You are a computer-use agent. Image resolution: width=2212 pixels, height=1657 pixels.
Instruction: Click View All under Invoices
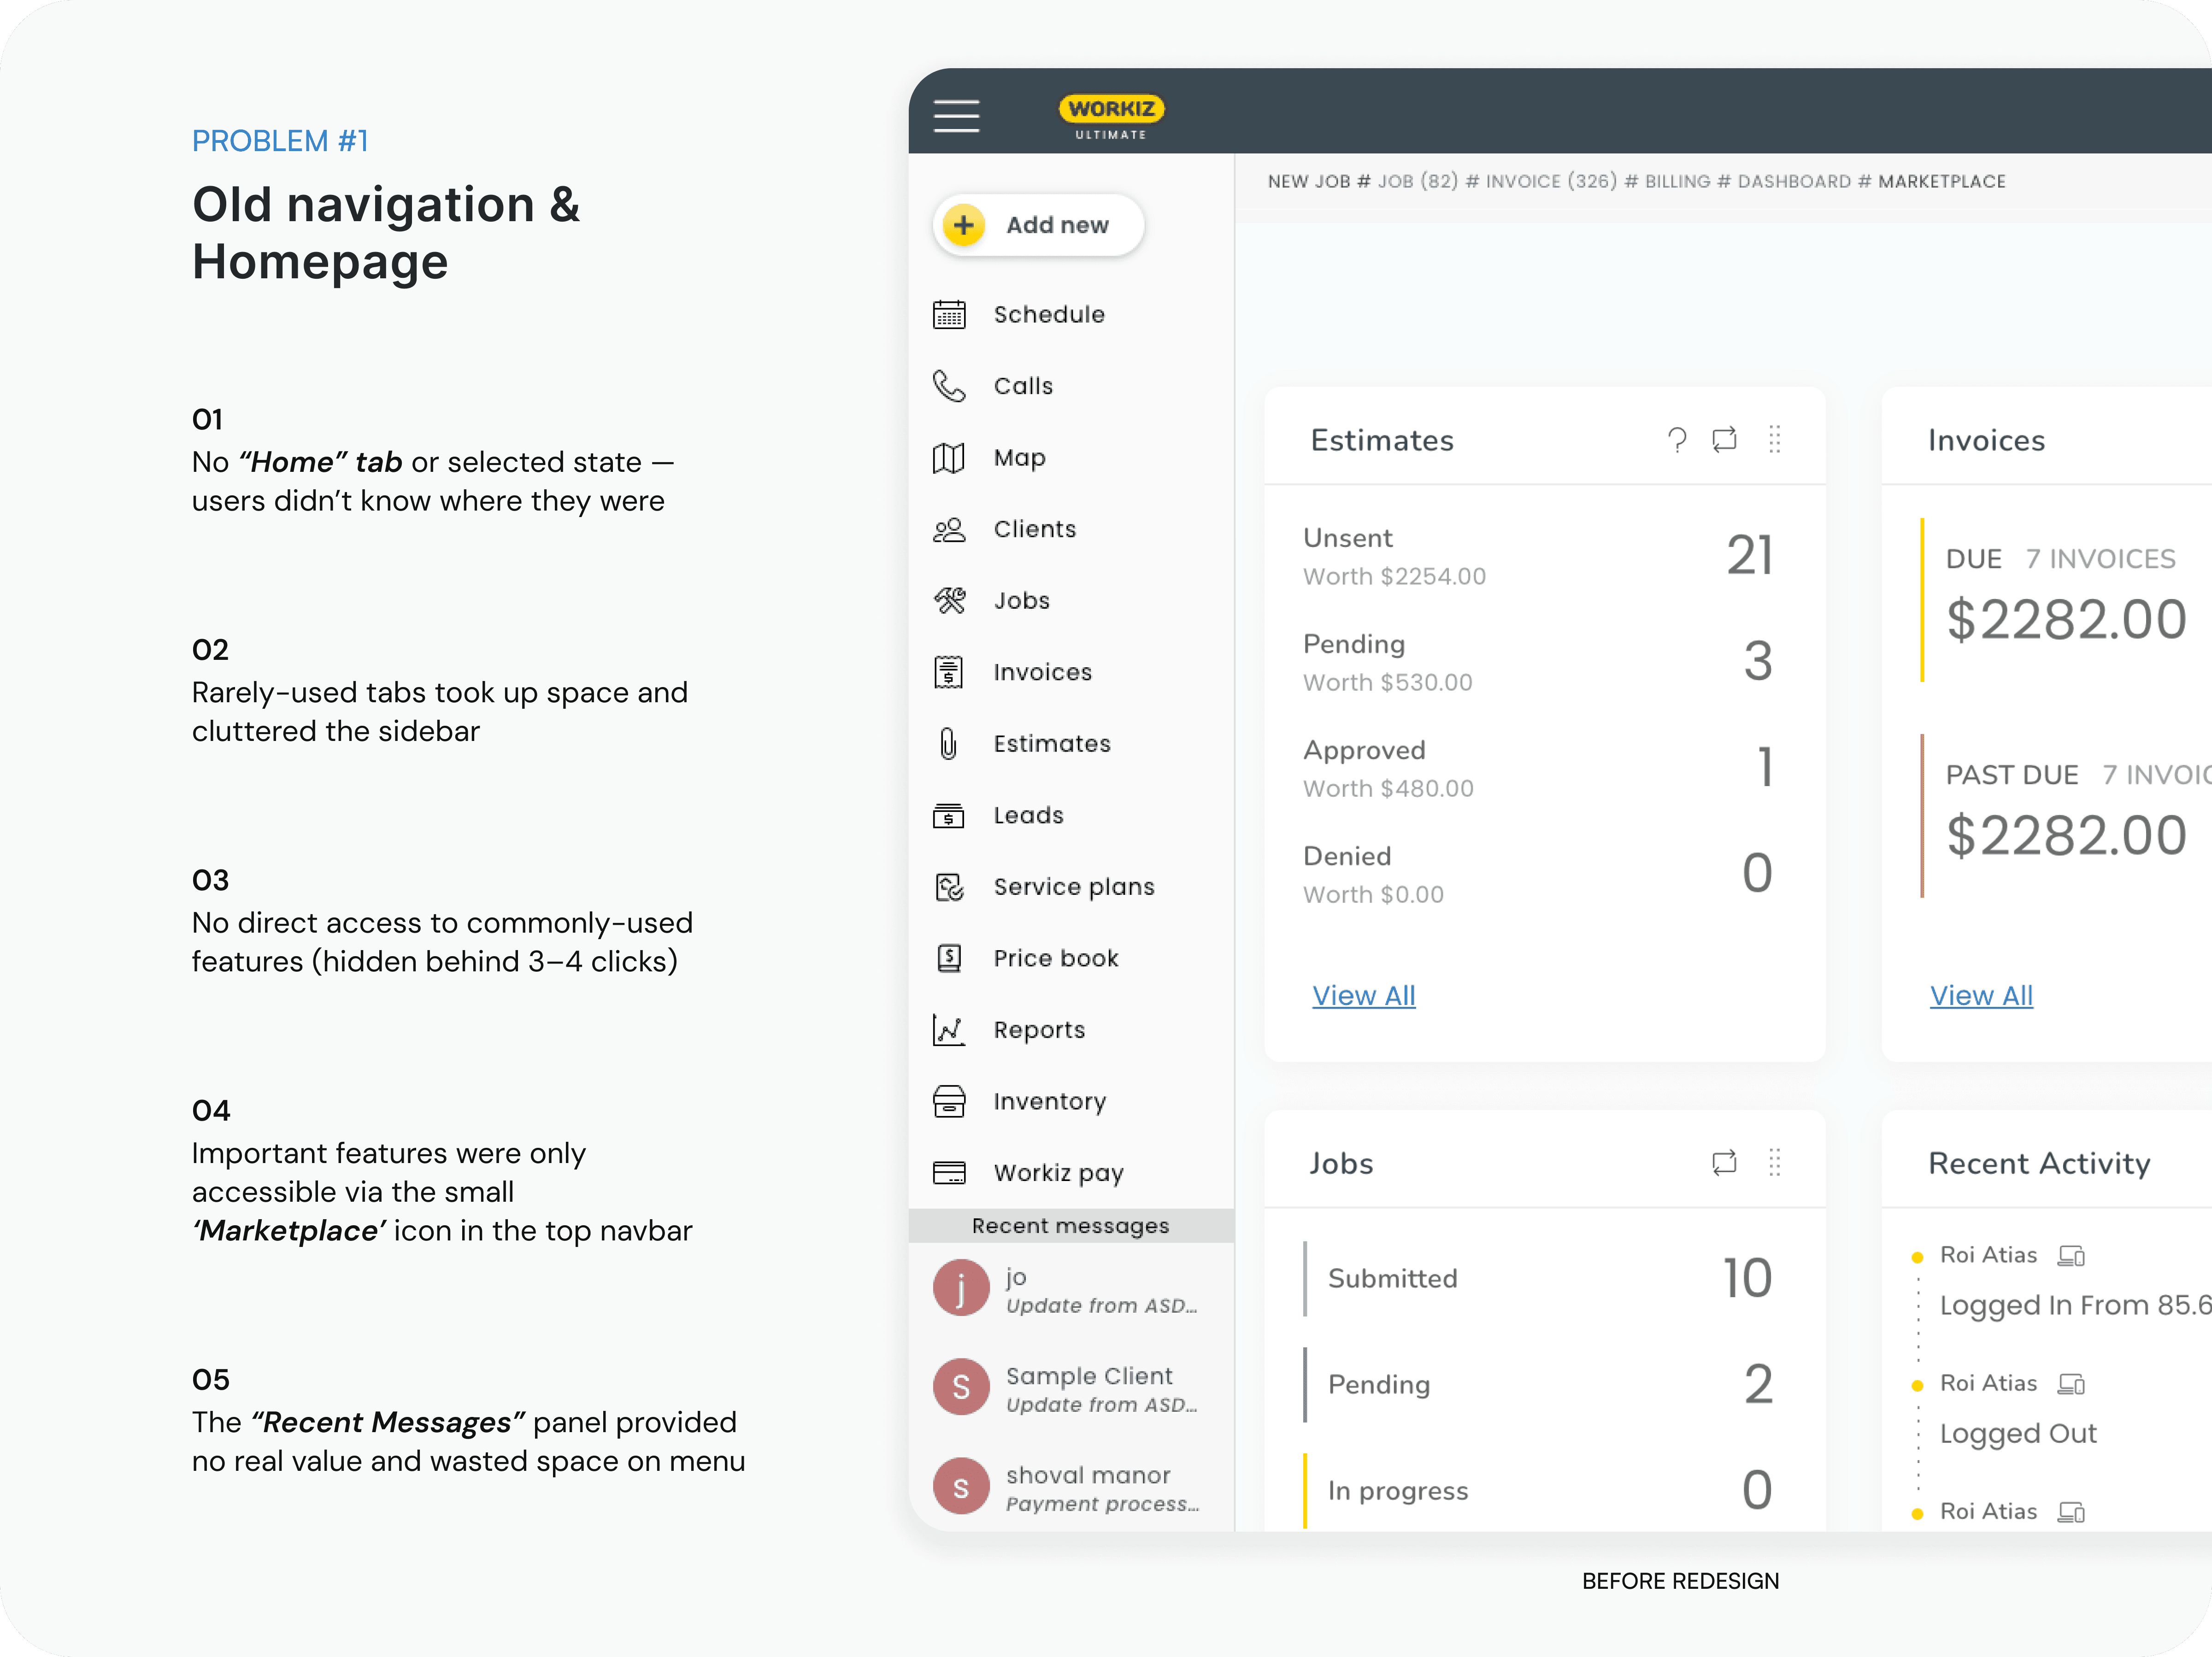pyautogui.click(x=1980, y=996)
